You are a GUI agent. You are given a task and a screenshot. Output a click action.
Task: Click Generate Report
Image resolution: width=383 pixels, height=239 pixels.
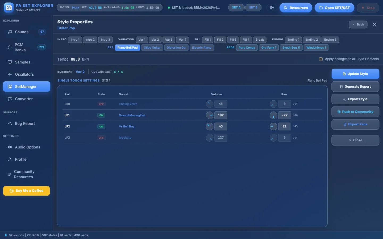tap(355, 87)
